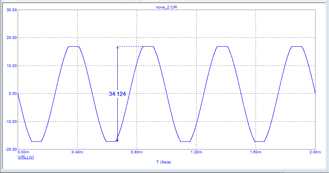
Task: Click the V(RL) (V) waveform label link
Action: [x=26, y=157]
